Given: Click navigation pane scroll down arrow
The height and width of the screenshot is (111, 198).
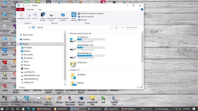Looking at the screenshot, I should 65,84.
